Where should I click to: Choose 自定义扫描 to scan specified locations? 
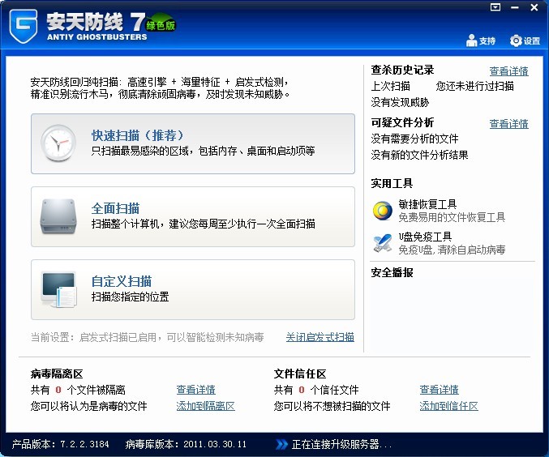(x=121, y=281)
